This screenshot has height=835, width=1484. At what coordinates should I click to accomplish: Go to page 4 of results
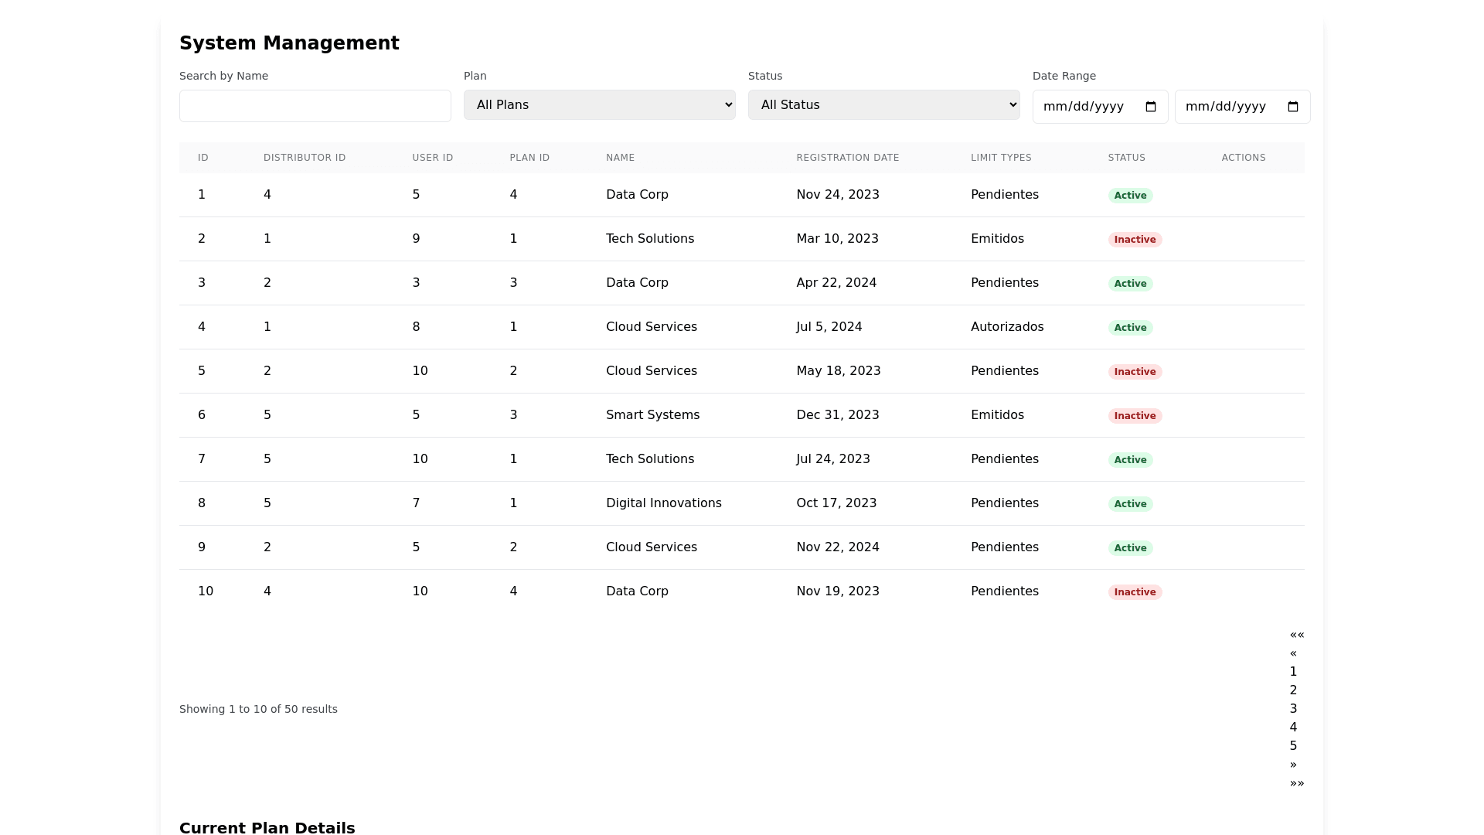pyautogui.click(x=1293, y=728)
